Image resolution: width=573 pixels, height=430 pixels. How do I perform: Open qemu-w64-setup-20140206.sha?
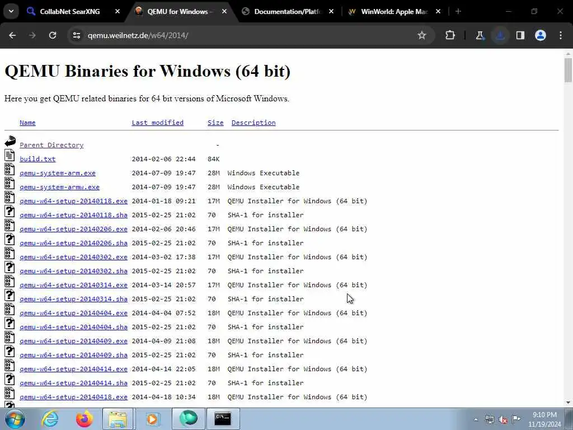point(73,243)
